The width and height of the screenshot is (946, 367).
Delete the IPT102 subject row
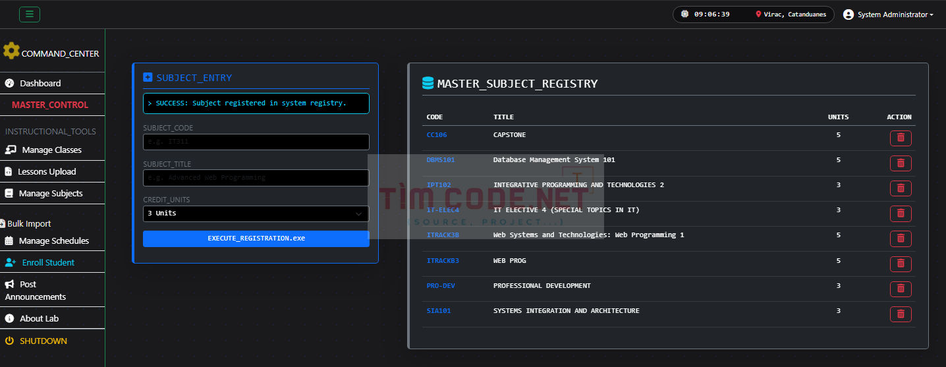coord(901,188)
